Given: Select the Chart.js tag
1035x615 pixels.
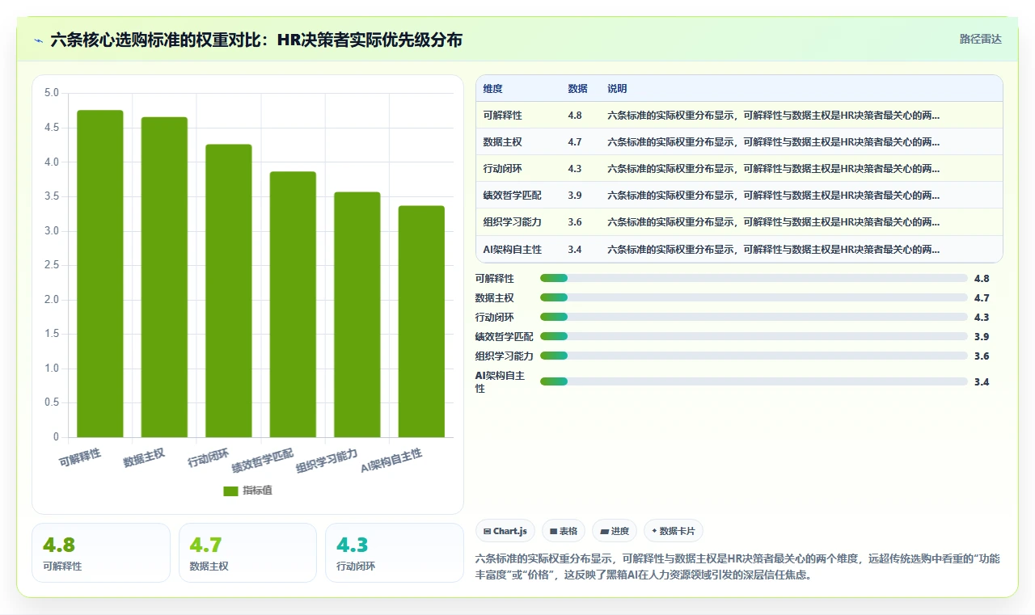Looking at the screenshot, I should (505, 531).
